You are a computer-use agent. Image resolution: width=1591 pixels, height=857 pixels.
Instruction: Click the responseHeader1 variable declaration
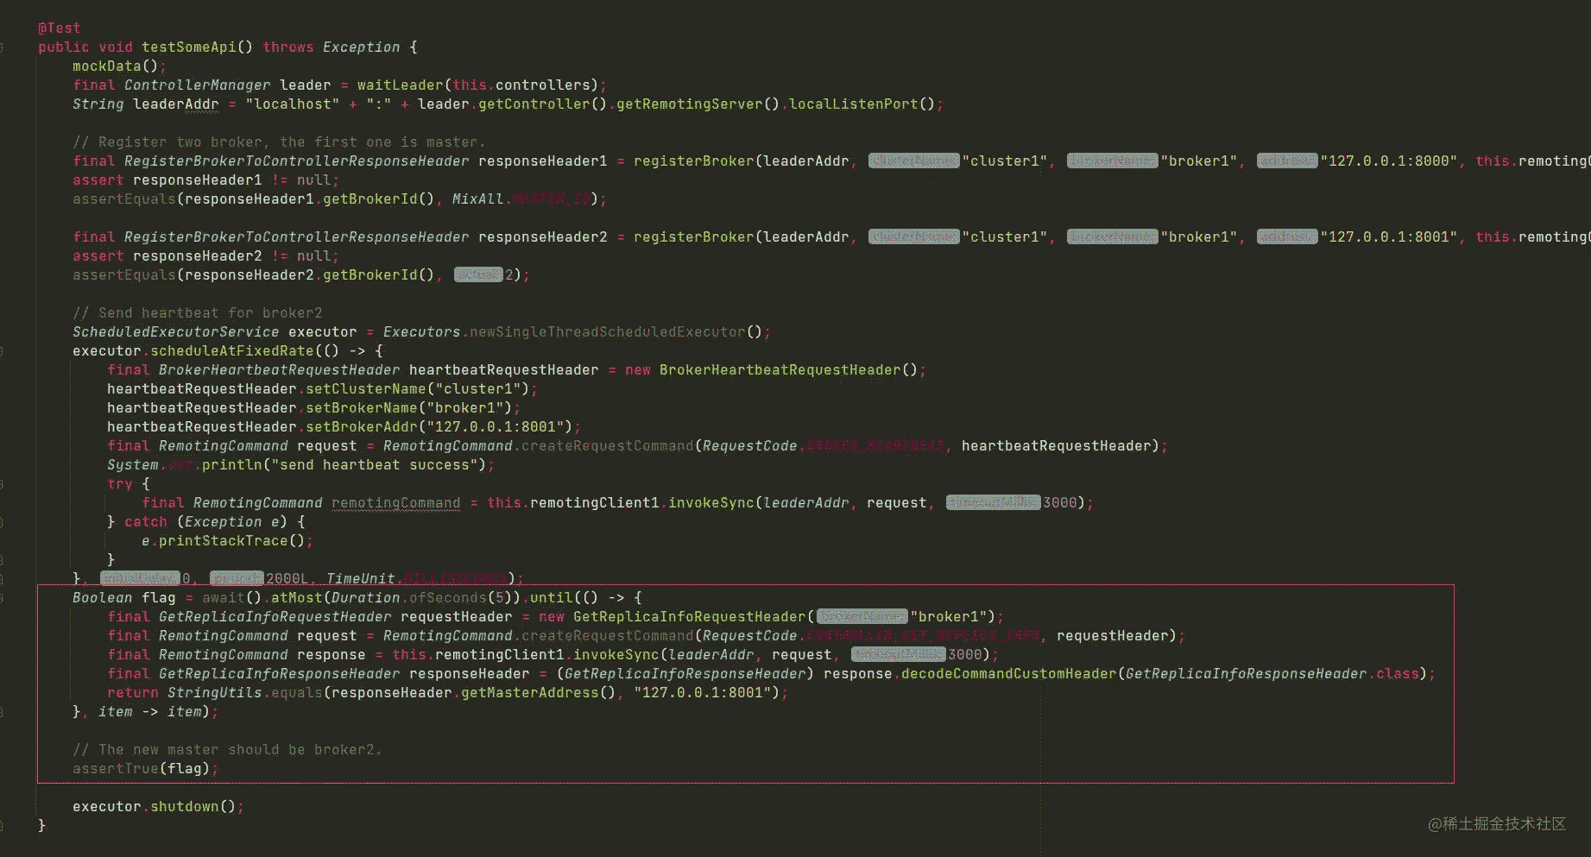tap(542, 161)
